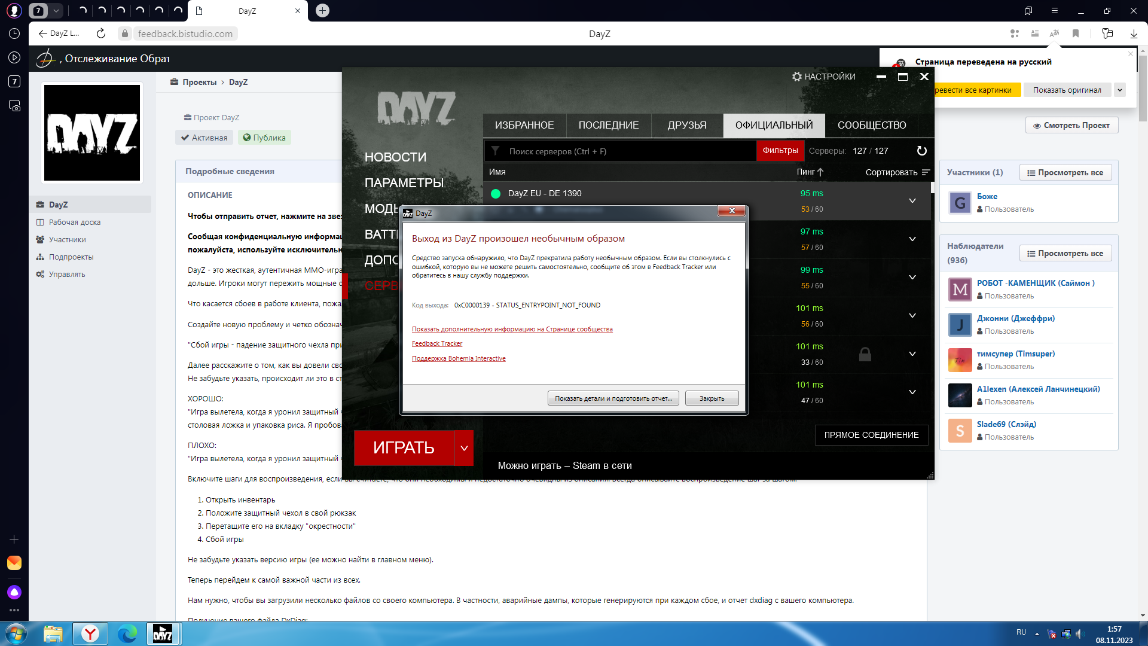Click the padlock site security icon

coord(125,33)
